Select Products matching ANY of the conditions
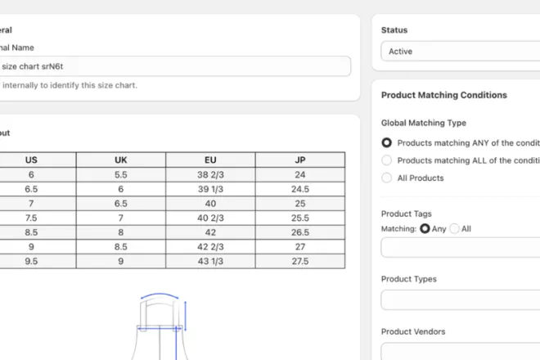Image resolution: width=540 pixels, height=360 pixels. [x=387, y=142]
